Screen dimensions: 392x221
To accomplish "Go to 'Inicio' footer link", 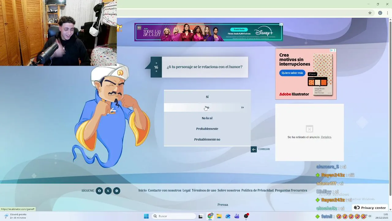I will (x=142, y=191).
